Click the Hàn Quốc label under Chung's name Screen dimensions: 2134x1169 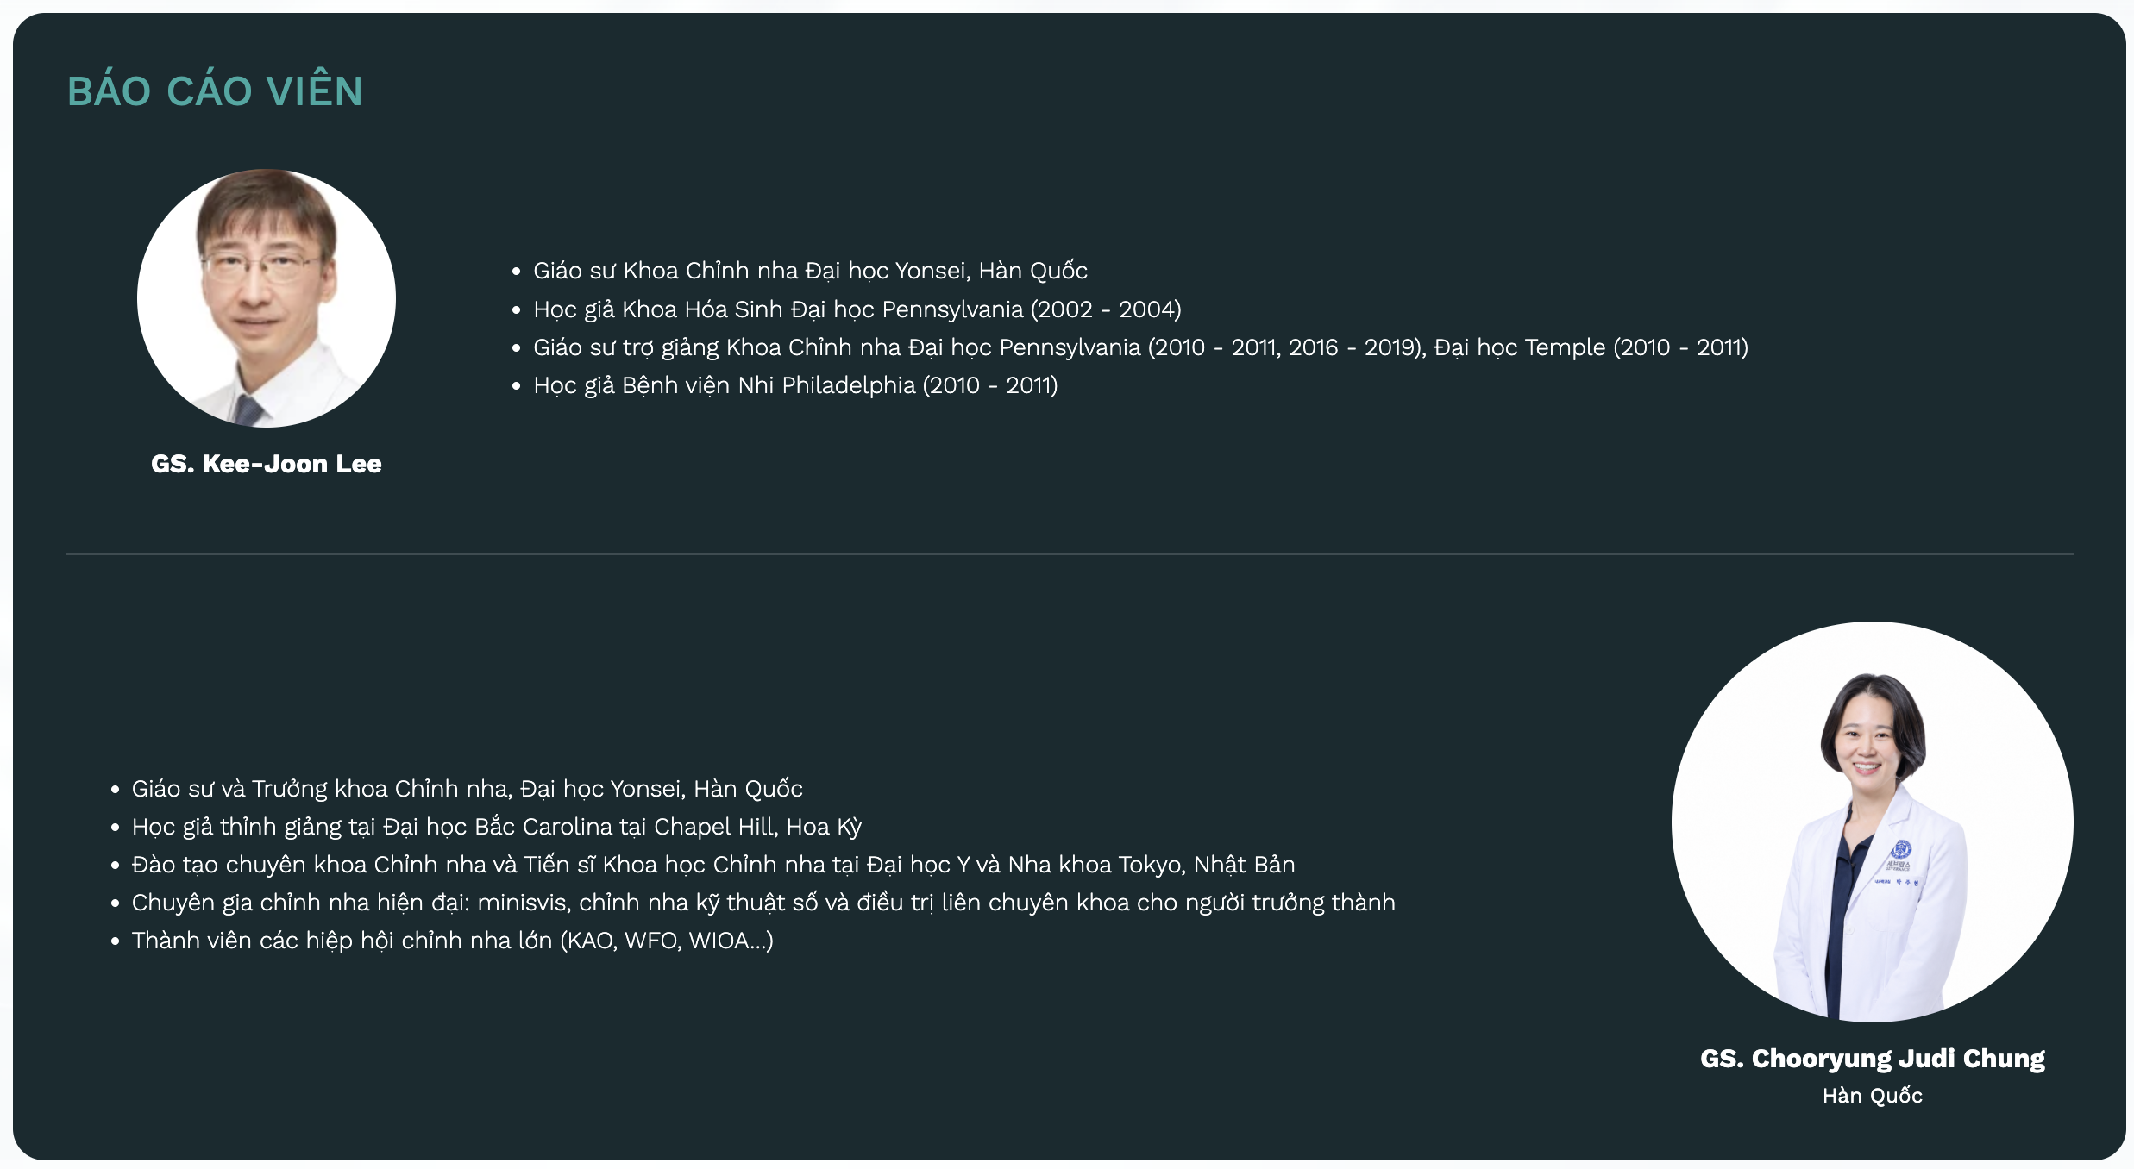tap(1872, 1096)
